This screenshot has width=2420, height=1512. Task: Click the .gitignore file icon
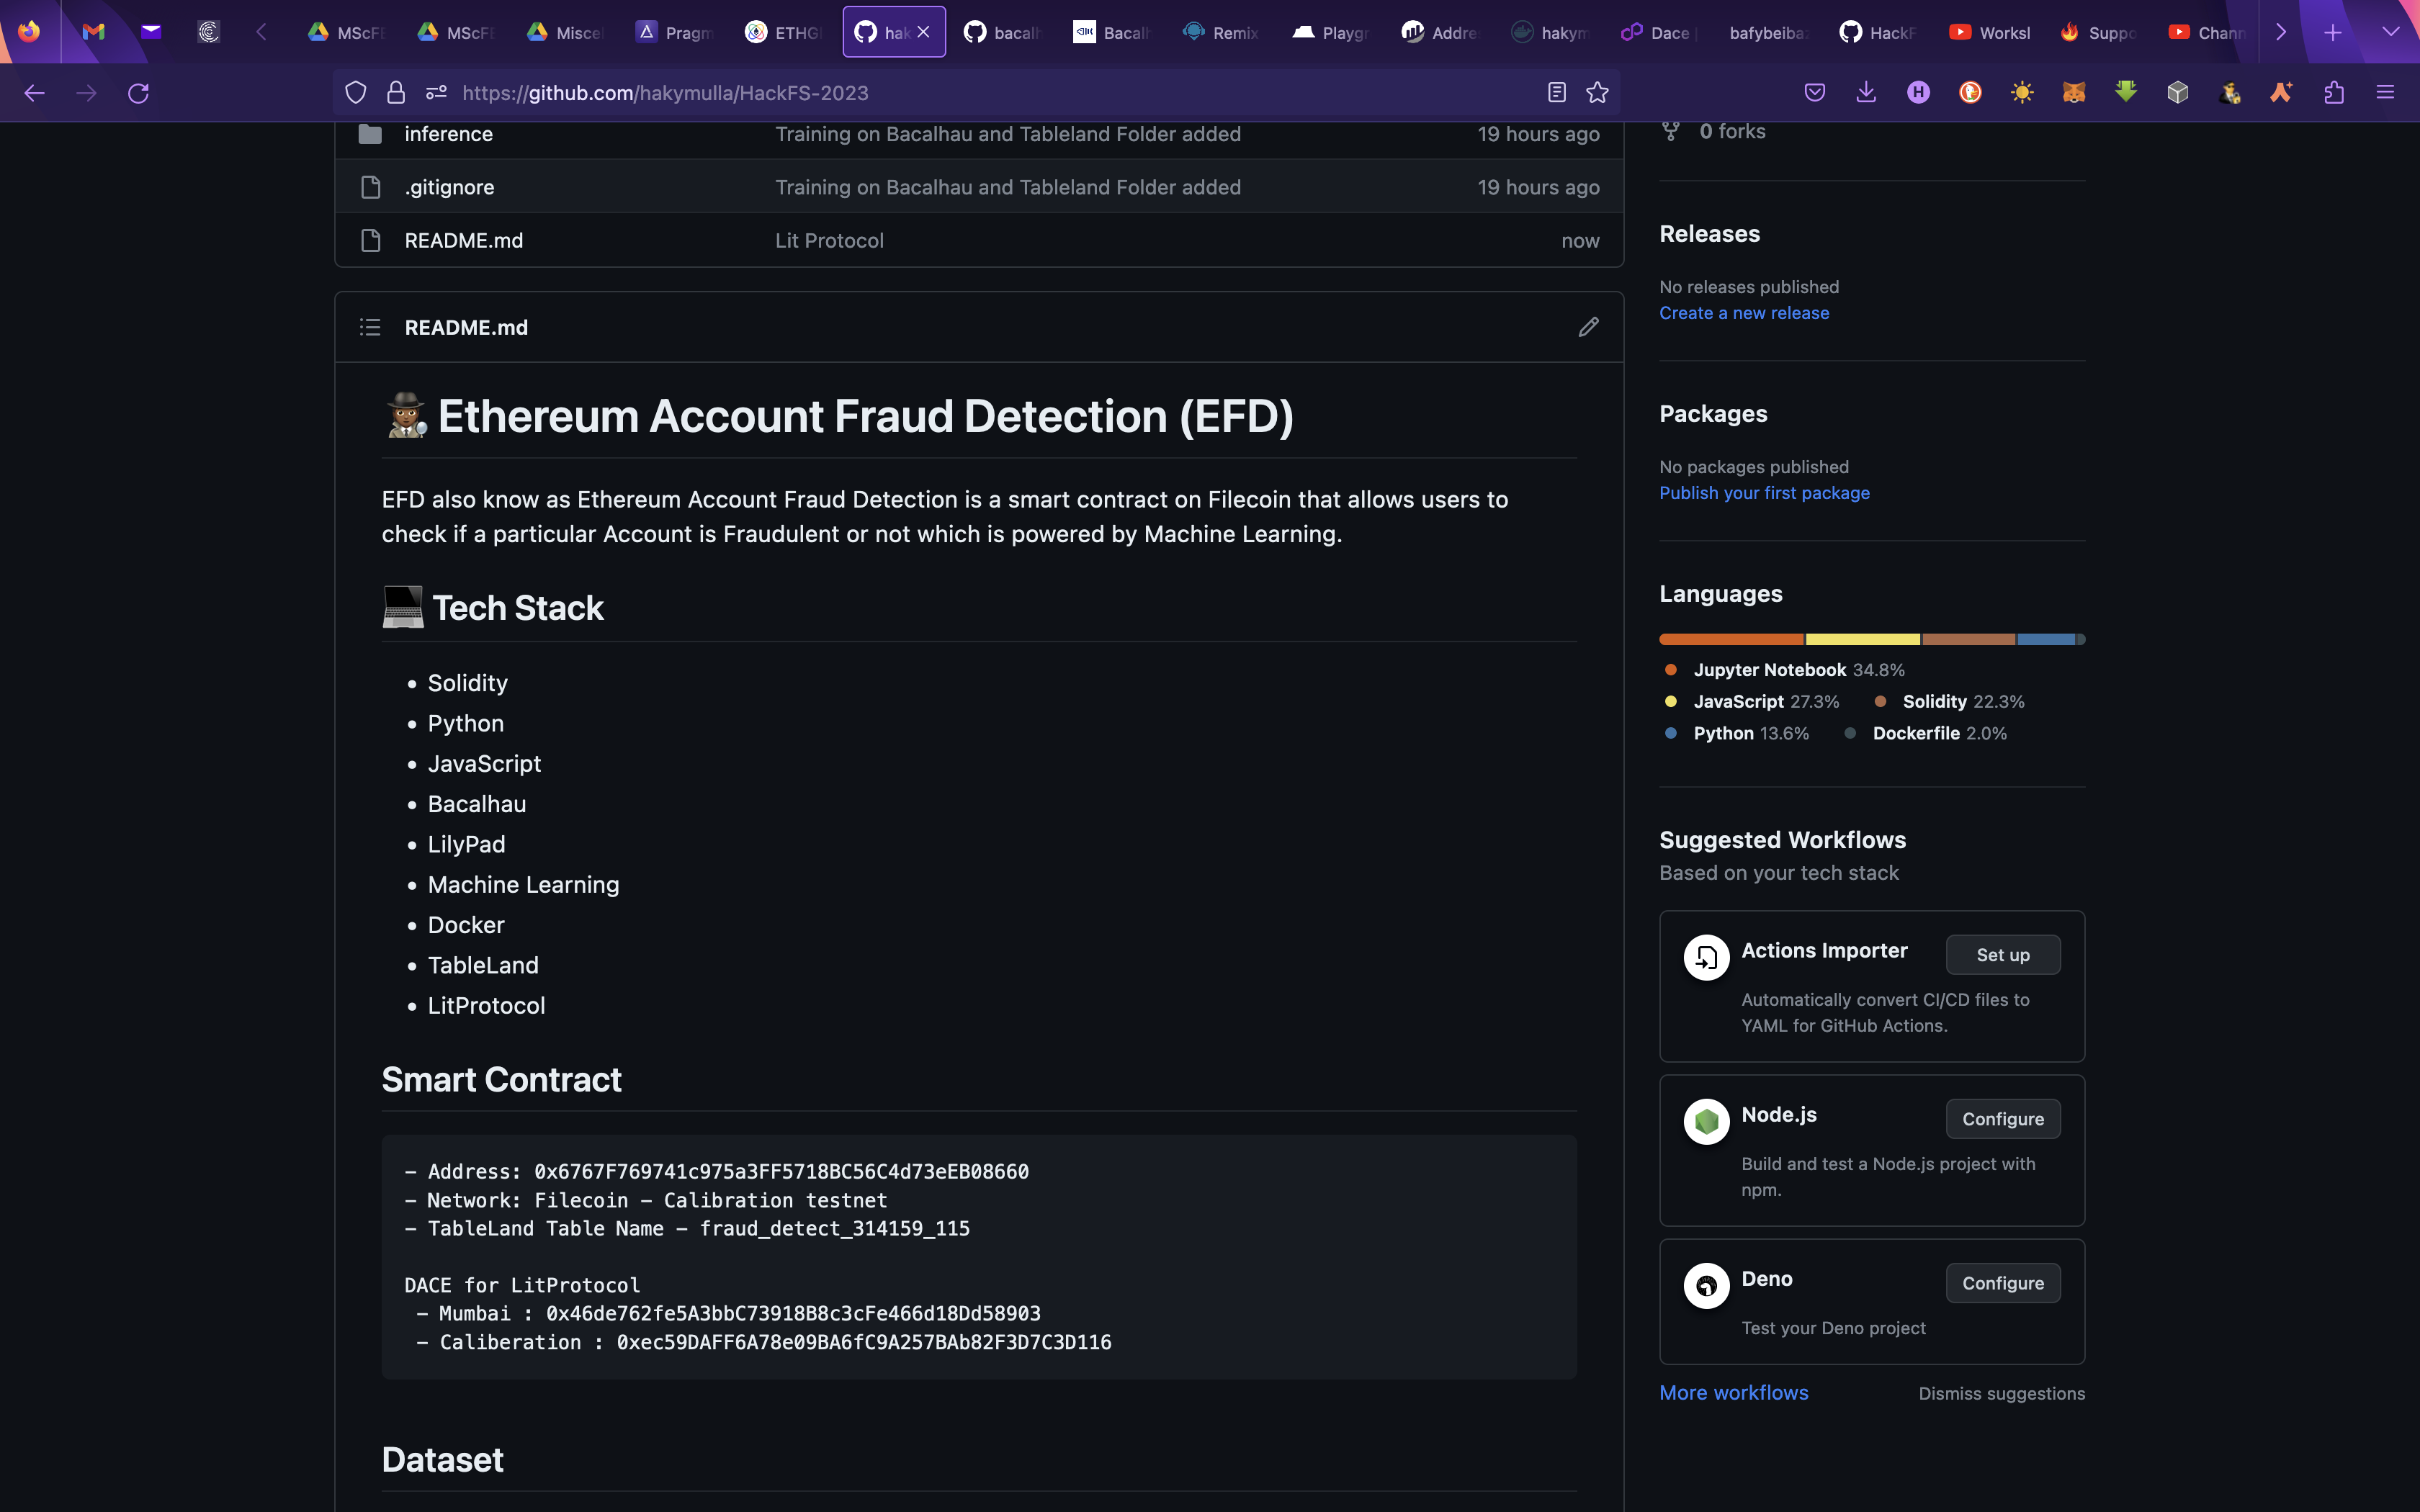tap(371, 187)
